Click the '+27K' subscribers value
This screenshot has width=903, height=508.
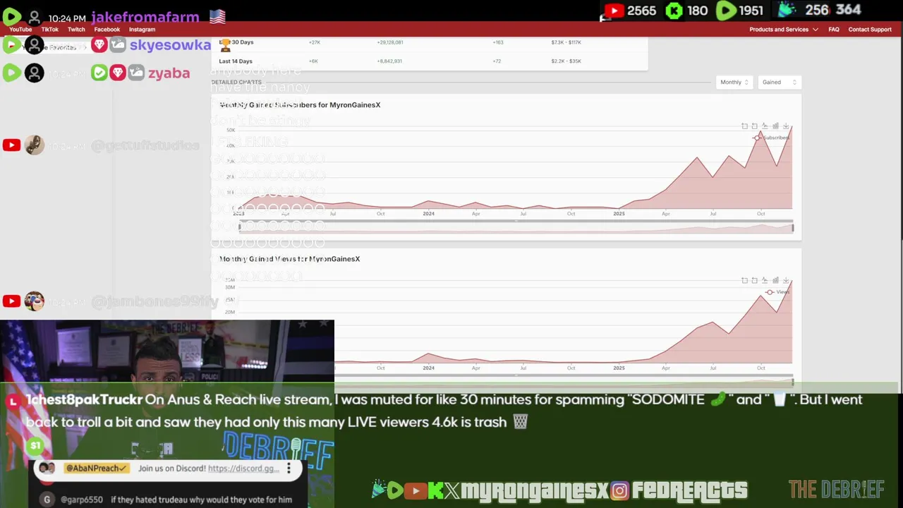click(314, 42)
